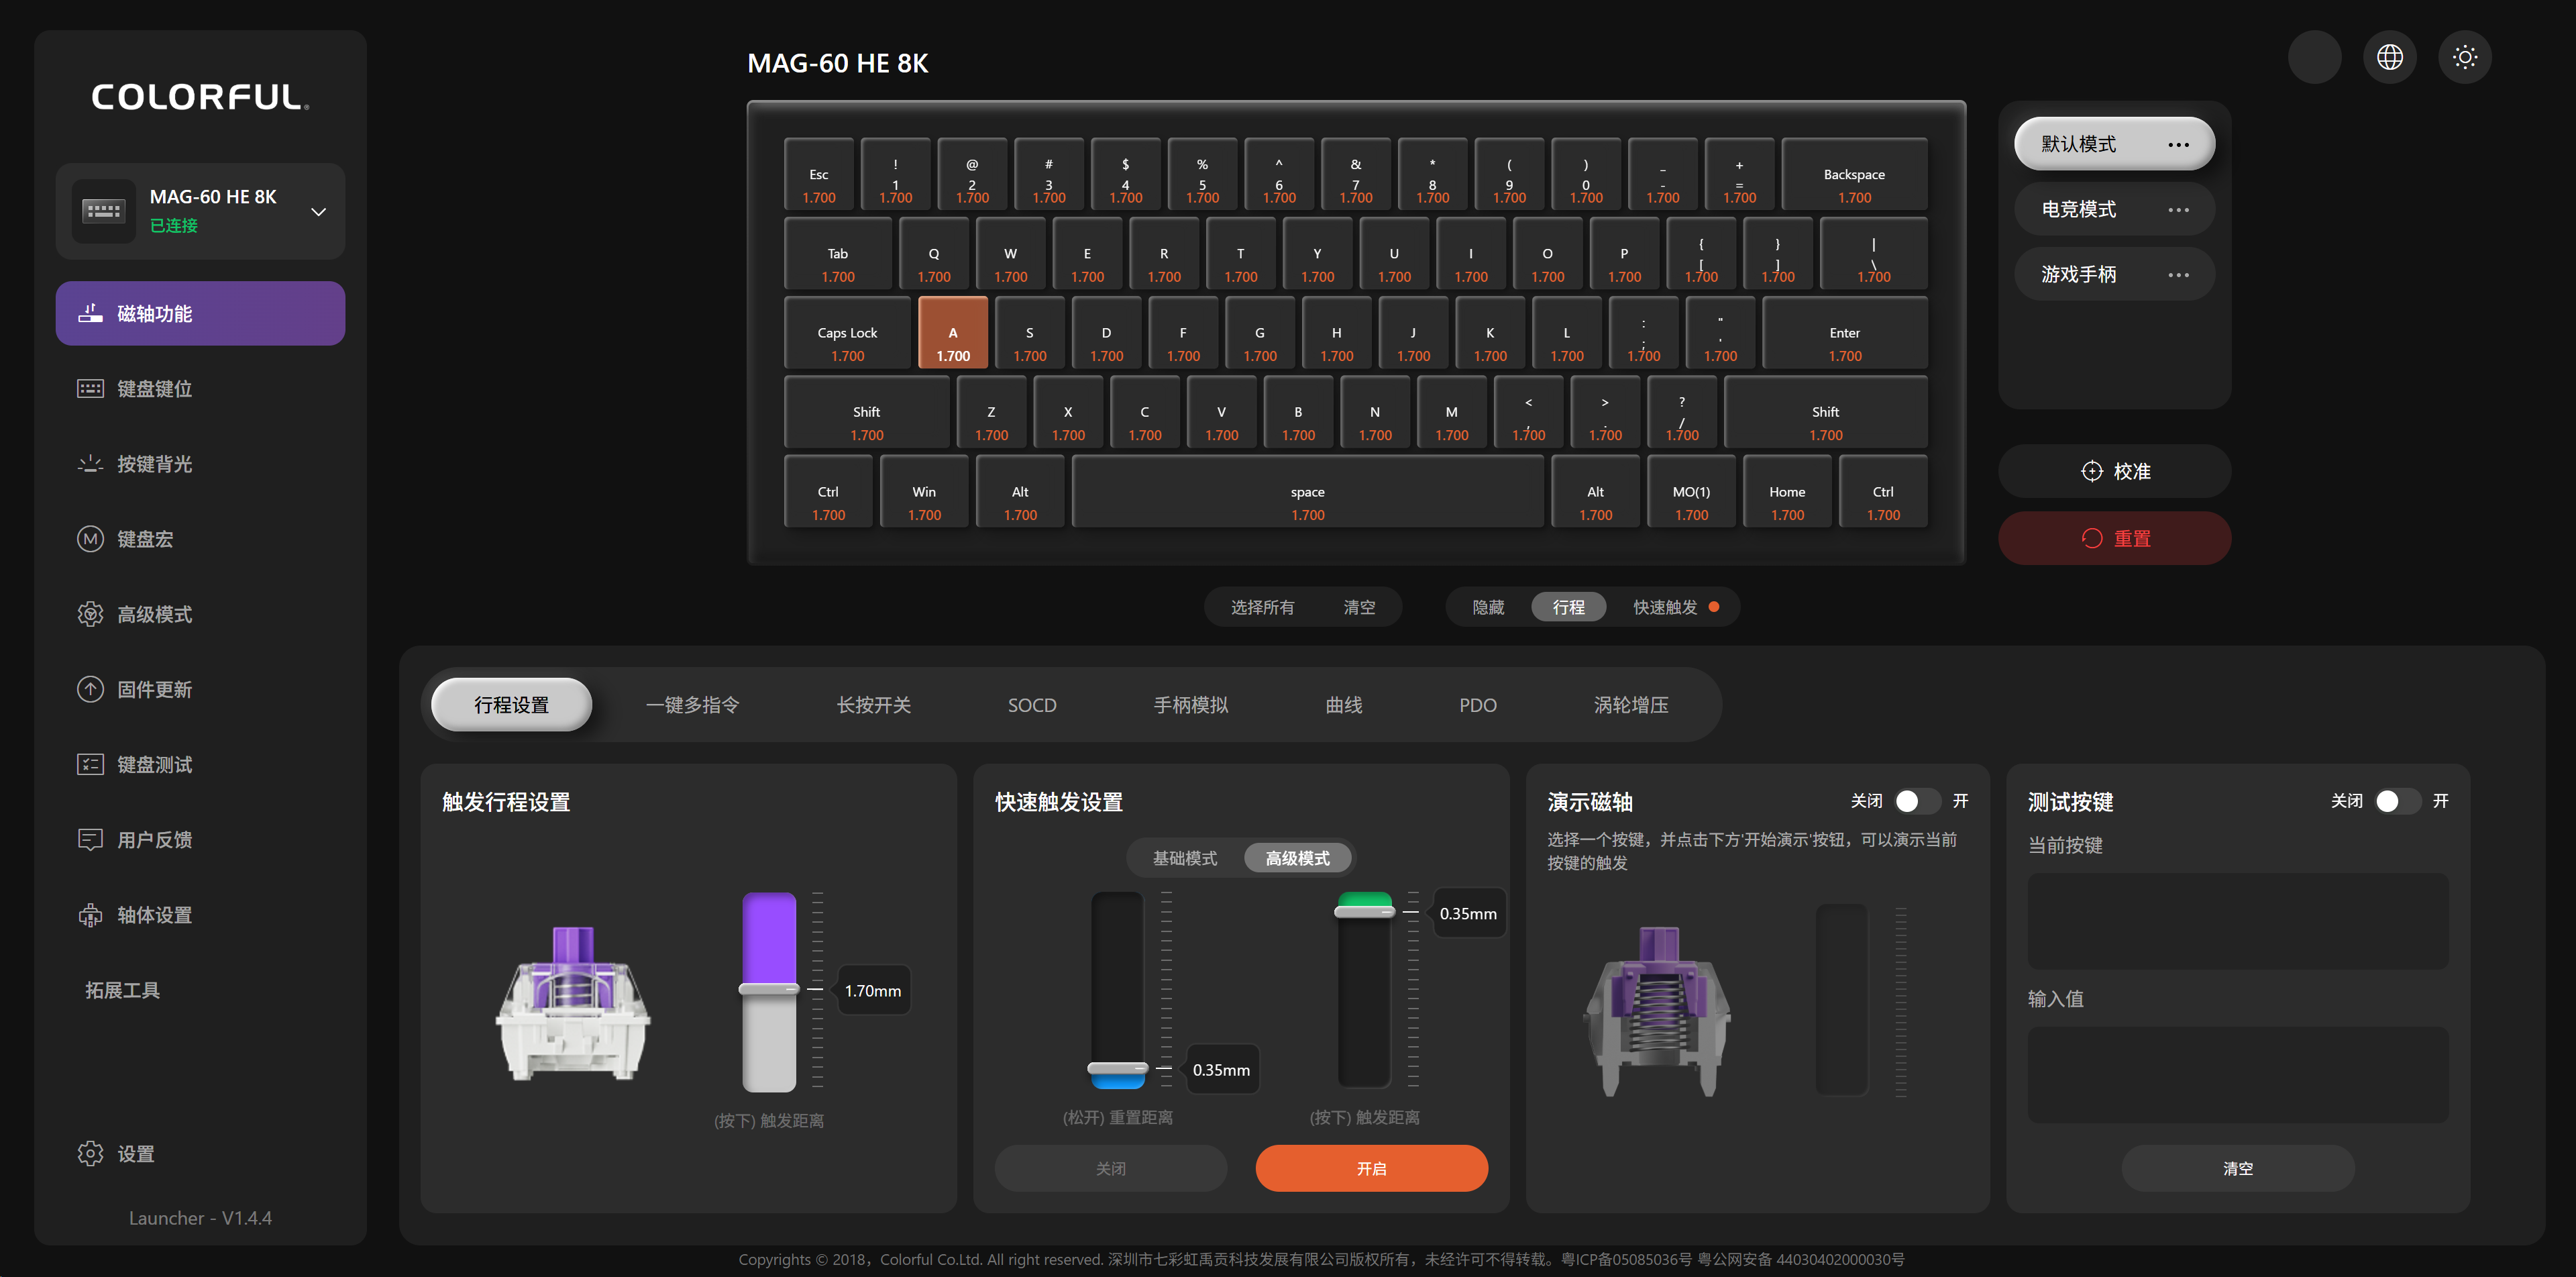The width and height of the screenshot is (2576, 1277).
Task: Click the red 重置 reset button
Action: coord(2114,538)
